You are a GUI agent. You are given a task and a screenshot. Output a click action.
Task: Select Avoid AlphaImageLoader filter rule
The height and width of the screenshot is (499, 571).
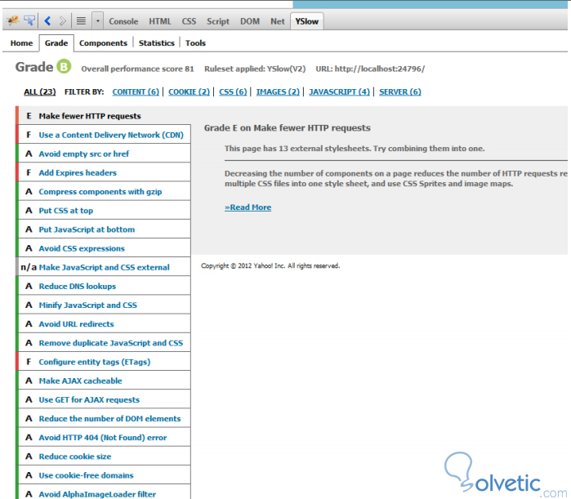(x=104, y=492)
